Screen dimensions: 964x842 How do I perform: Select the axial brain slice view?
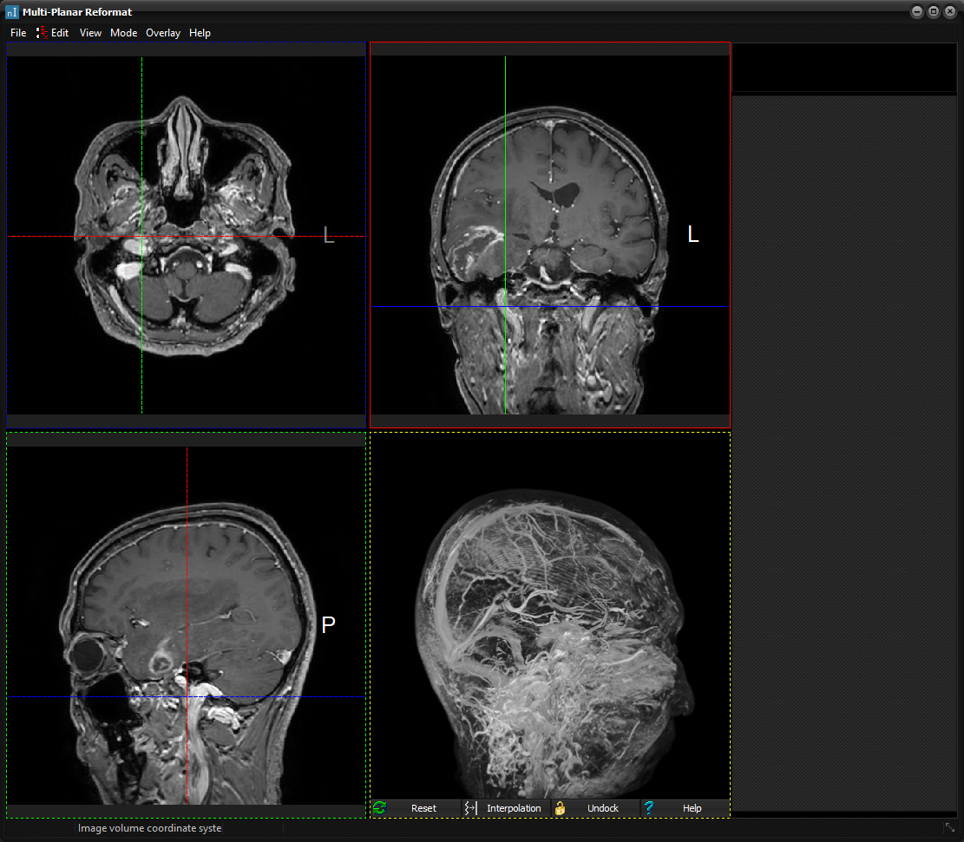[186, 234]
